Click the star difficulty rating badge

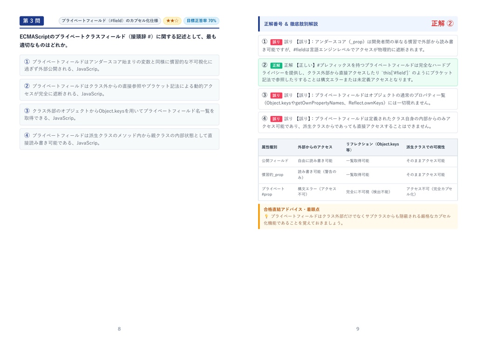coord(172,21)
